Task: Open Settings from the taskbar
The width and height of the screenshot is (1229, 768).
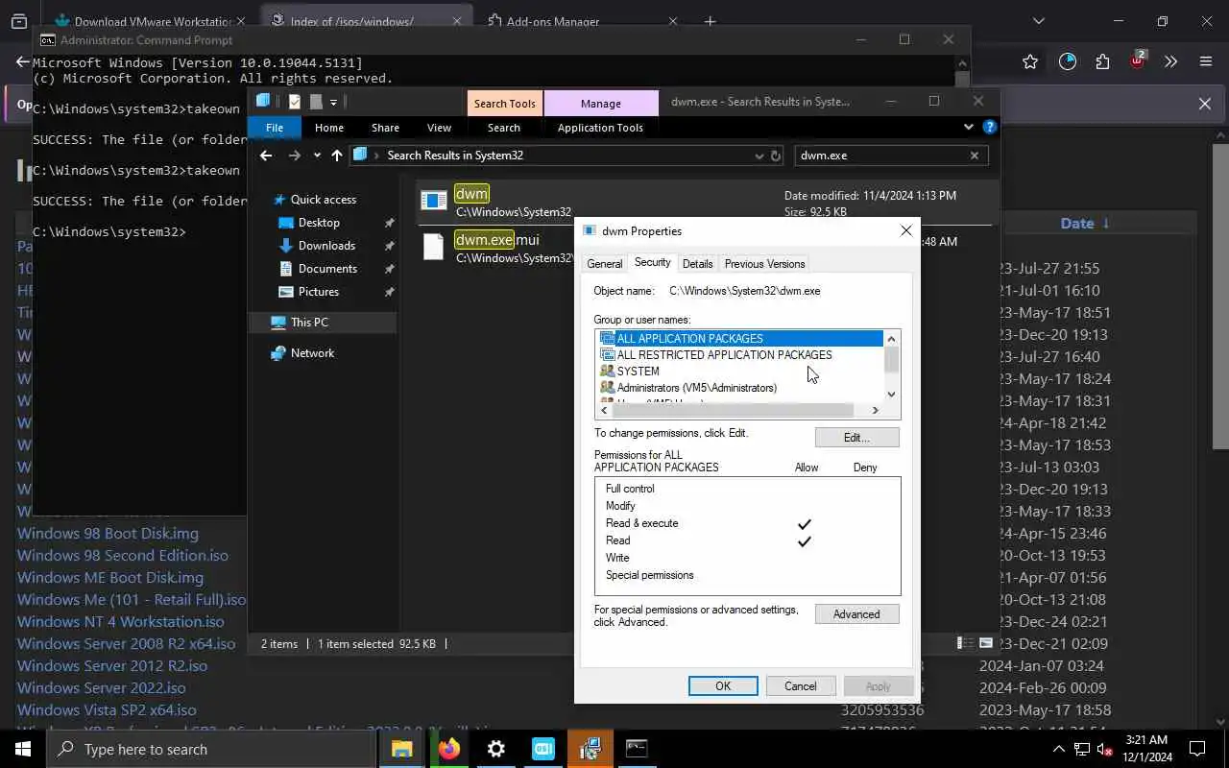Action: pos(495,749)
